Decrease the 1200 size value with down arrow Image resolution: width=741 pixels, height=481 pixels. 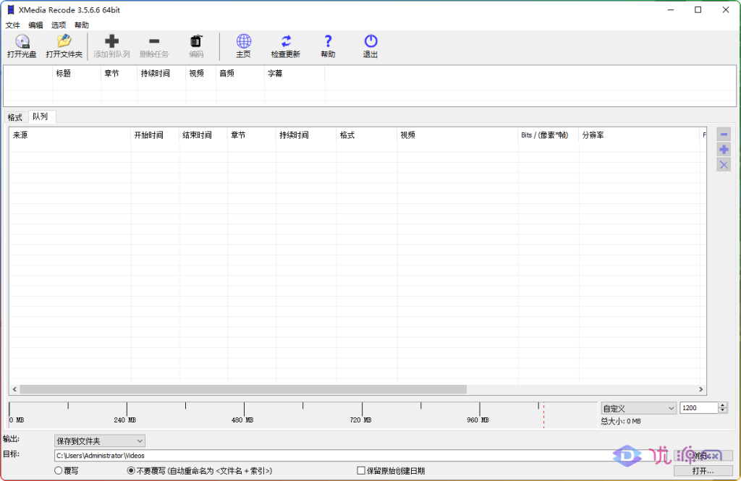tap(723, 411)
